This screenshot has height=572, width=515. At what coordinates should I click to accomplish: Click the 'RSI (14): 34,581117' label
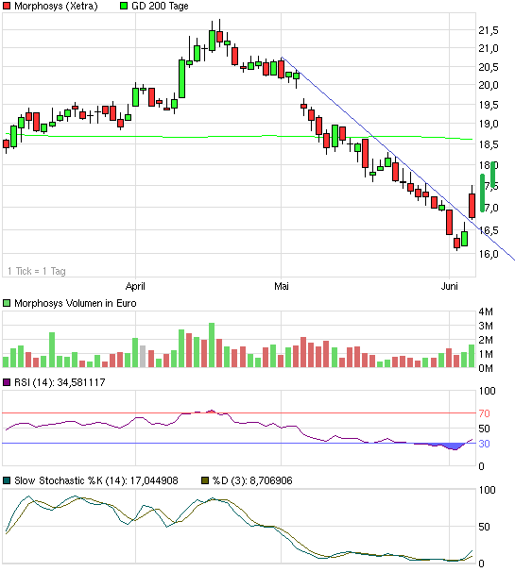click(60, 382)
